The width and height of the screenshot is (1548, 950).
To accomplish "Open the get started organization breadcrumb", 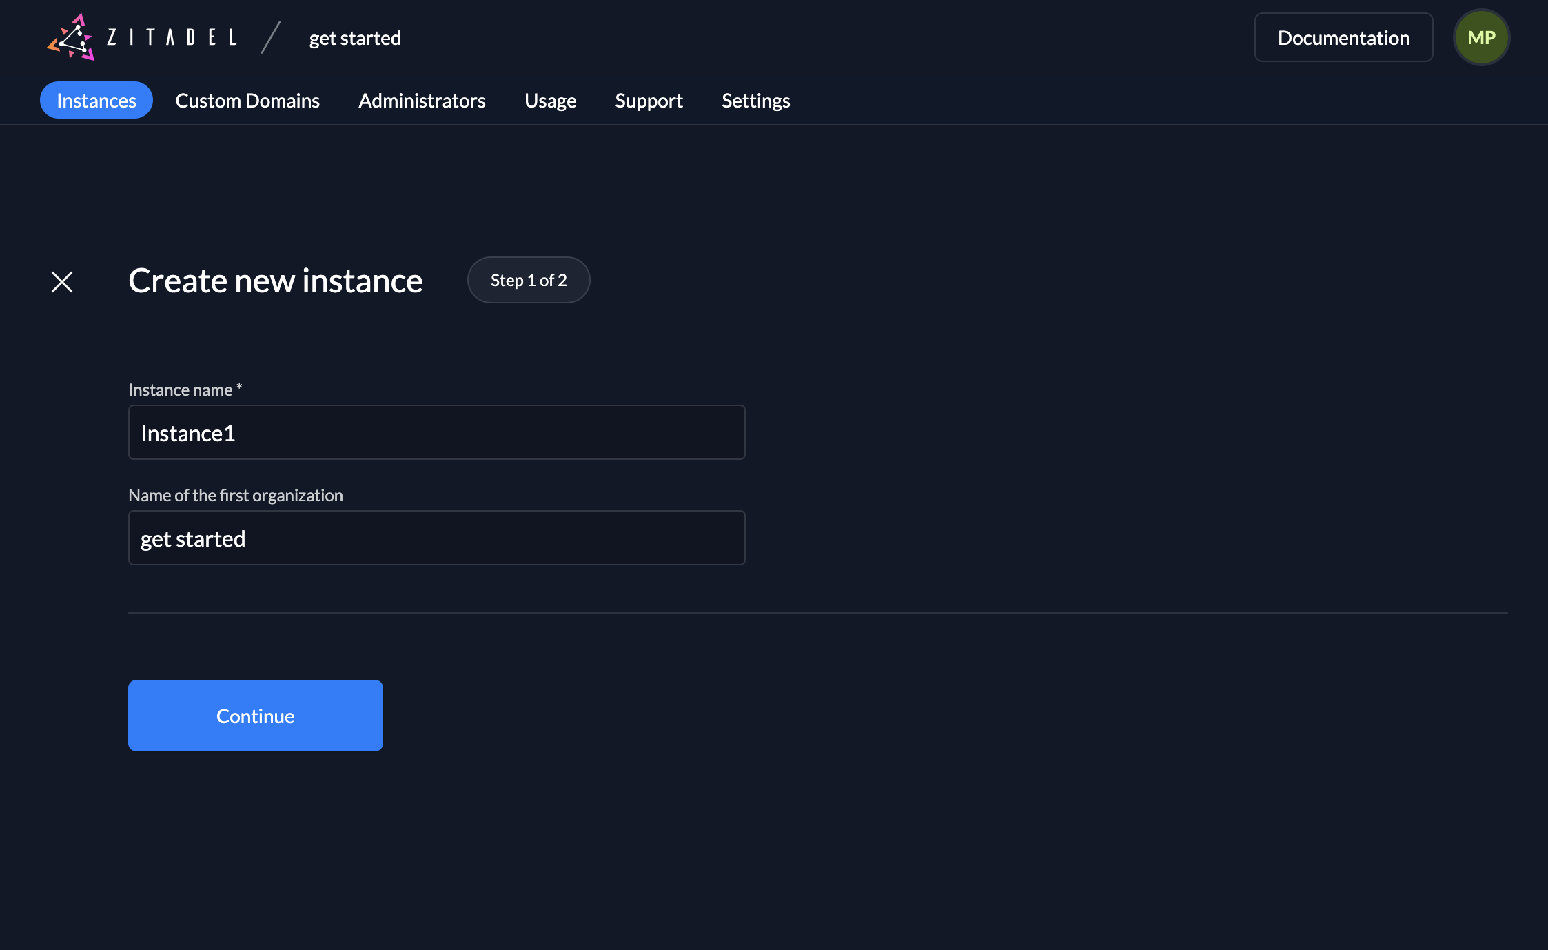I will (x=355, y=38).
